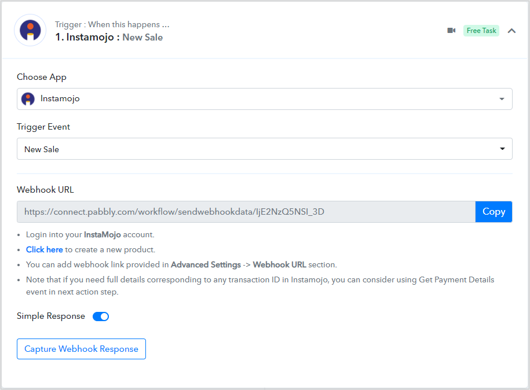This screenshot has height=390, width=530.
Task: Click the Choose App dropdown arrow
Action: (x=502, y=99)
